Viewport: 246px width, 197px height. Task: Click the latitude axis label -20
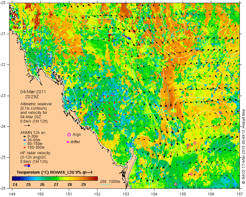tap(3, 3)
